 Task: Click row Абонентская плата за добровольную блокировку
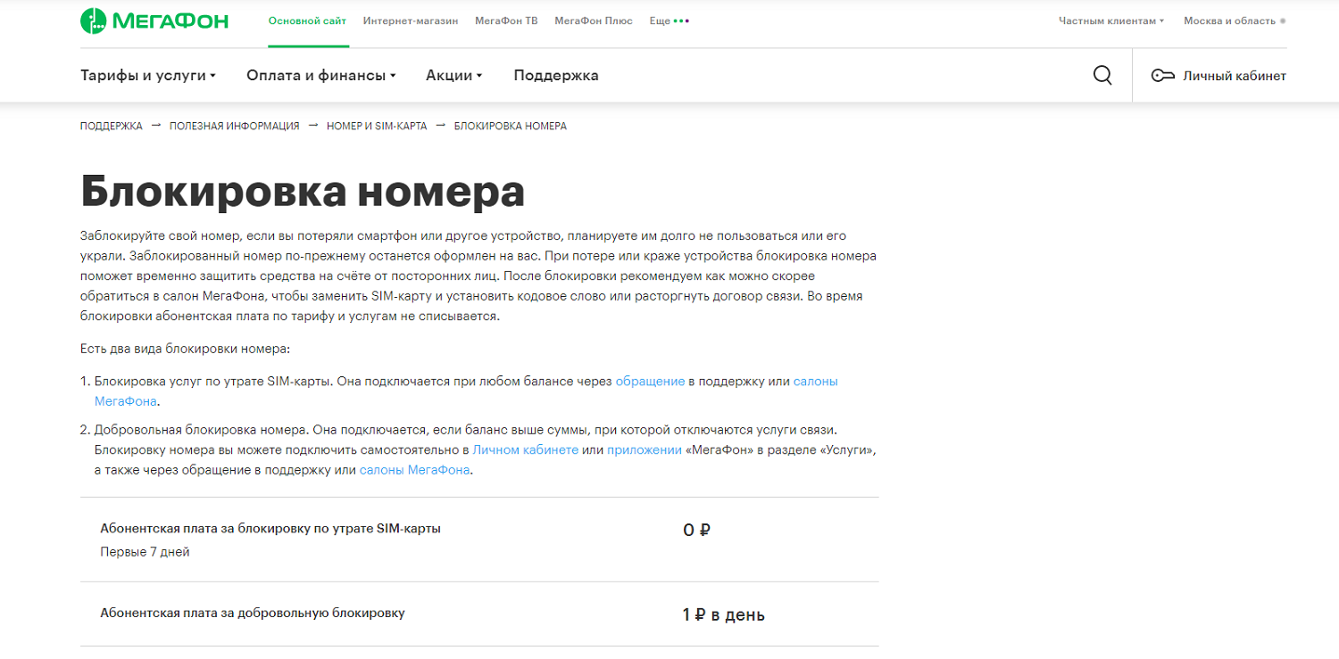click(x=479, y=614)
